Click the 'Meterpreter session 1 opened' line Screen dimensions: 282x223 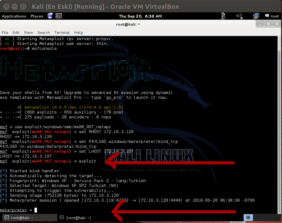point(127,201)
